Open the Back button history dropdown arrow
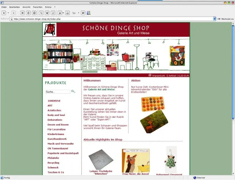 pos(8,13)
